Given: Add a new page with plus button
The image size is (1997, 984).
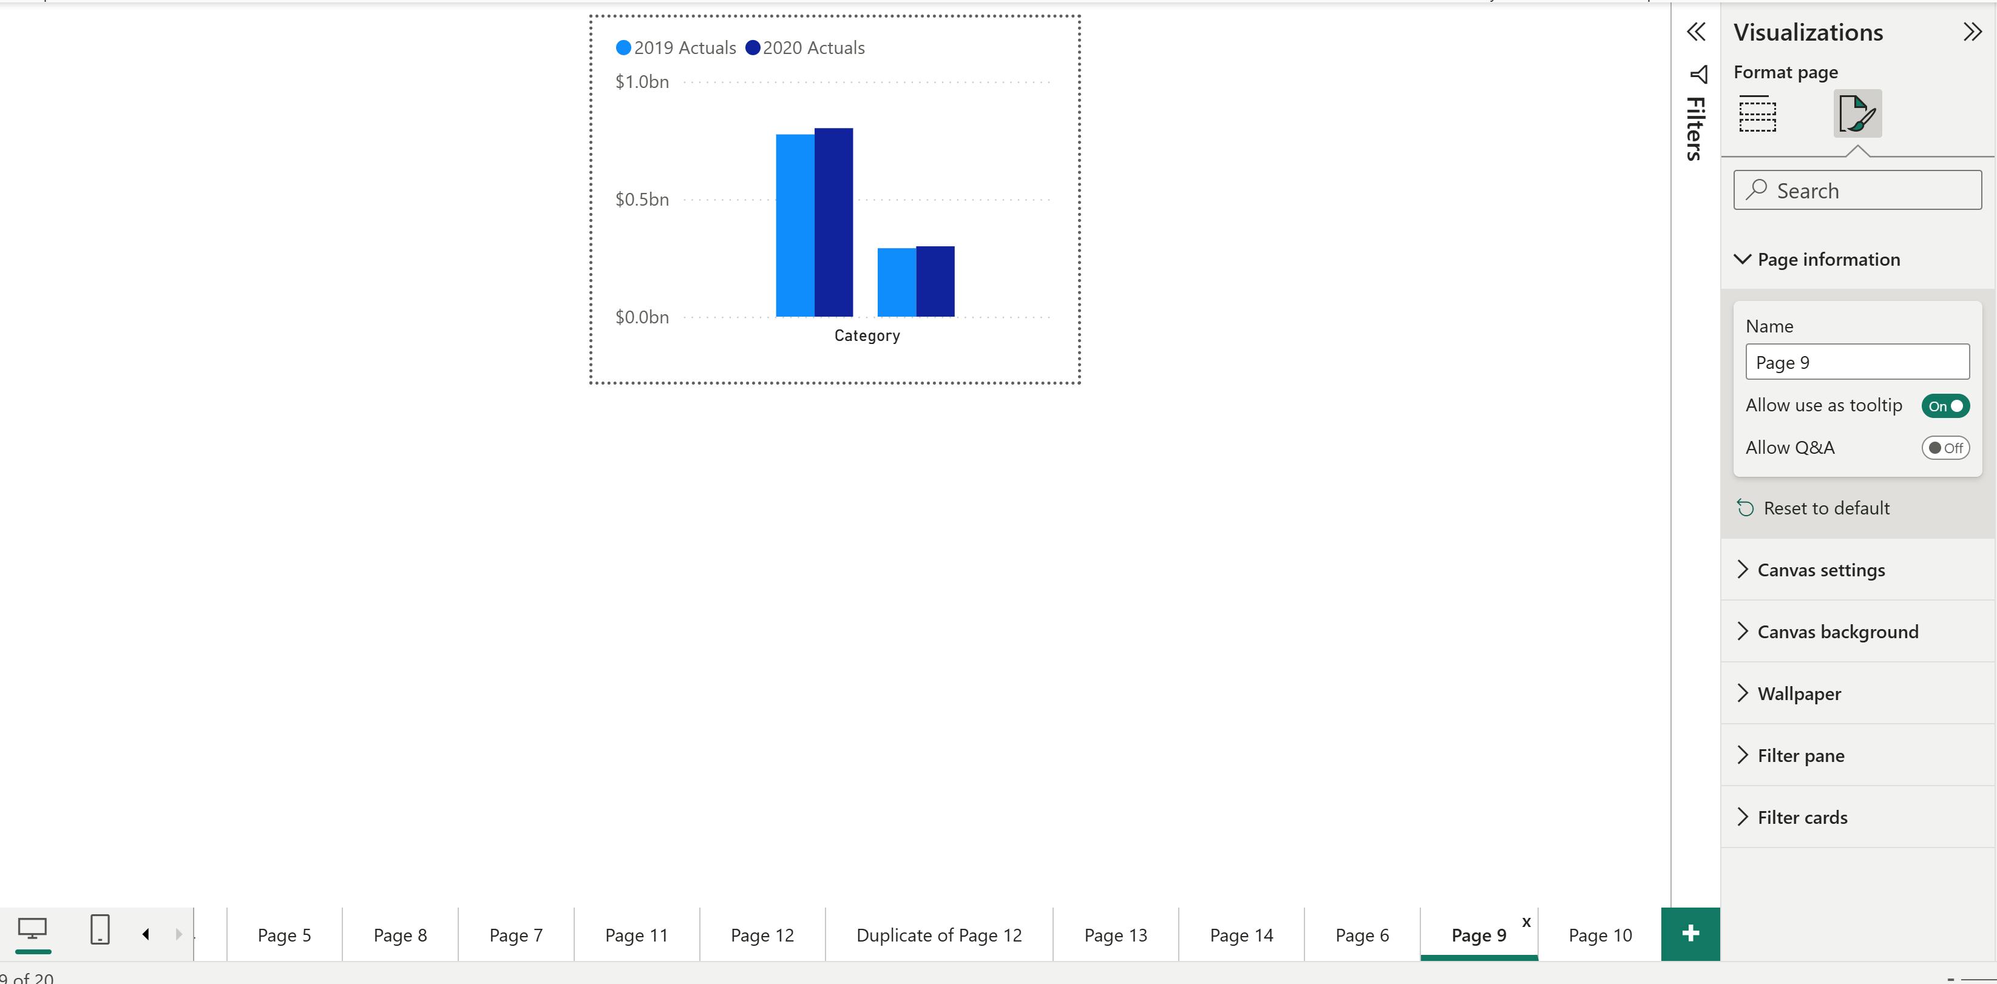Looking at the screenshot, I should (x=1690, y=934).
